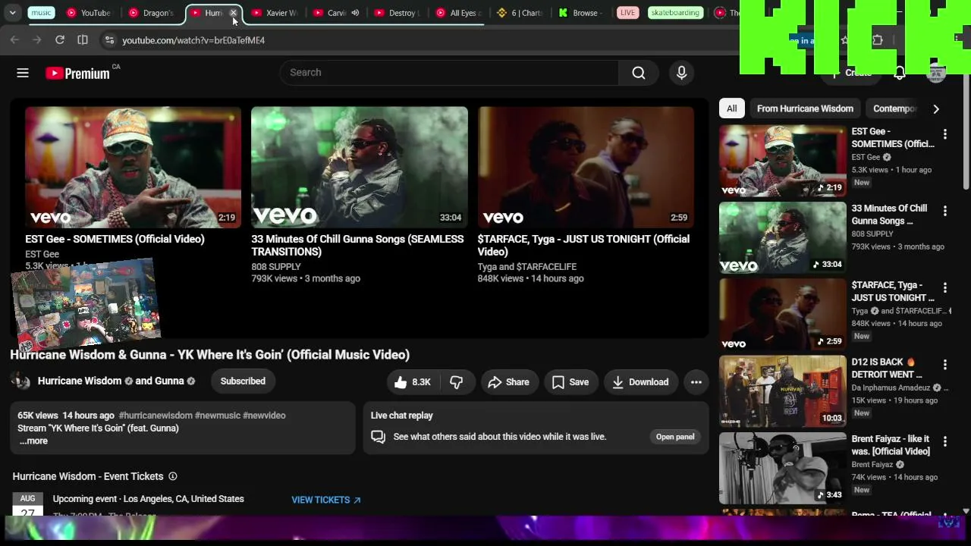Viewport: 971px width, 546px height.
Task: Select the From Hurricane Wisdom chip
Action: [805, 108]
